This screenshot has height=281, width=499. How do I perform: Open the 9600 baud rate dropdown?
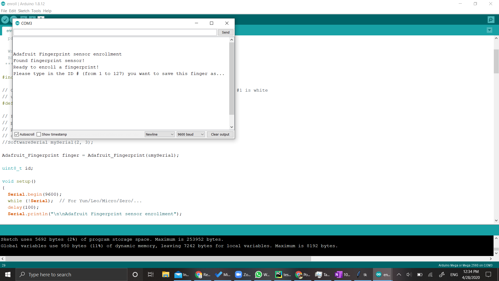(191, 134)
